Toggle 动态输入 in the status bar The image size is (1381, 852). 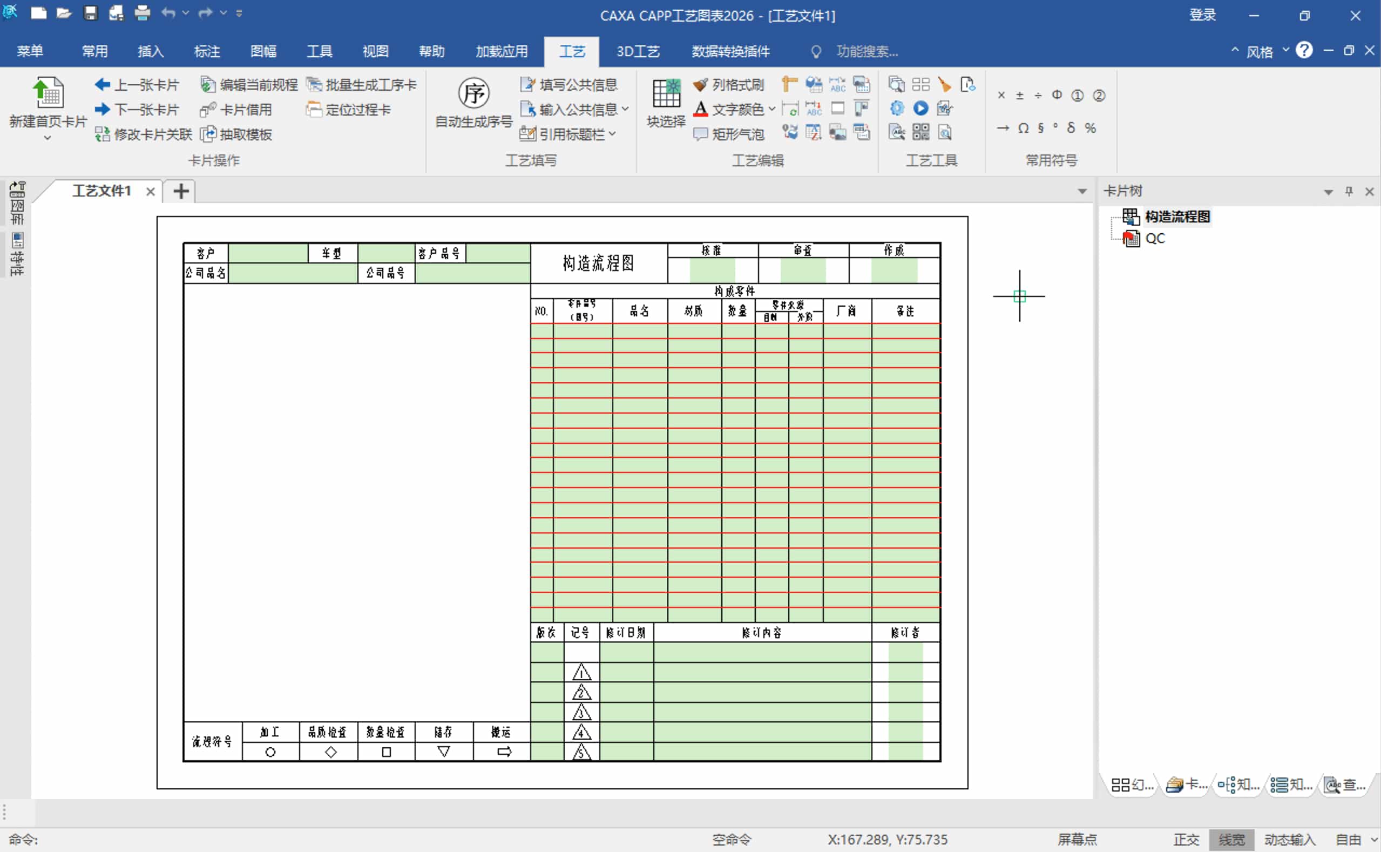click(1290, 839)
